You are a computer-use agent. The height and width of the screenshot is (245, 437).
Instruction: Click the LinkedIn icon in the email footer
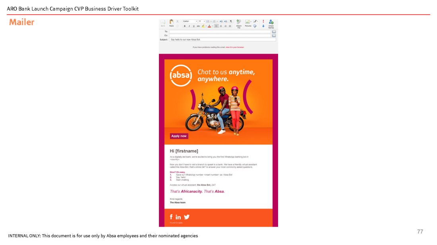[178, 217]
